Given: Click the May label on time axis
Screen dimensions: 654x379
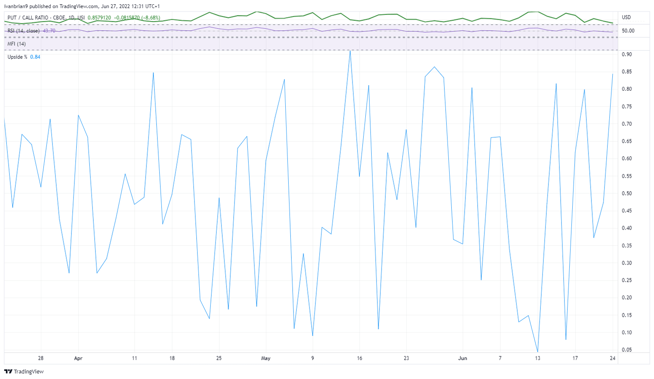Looking at the screenshot, I should [x=266, y=358].
